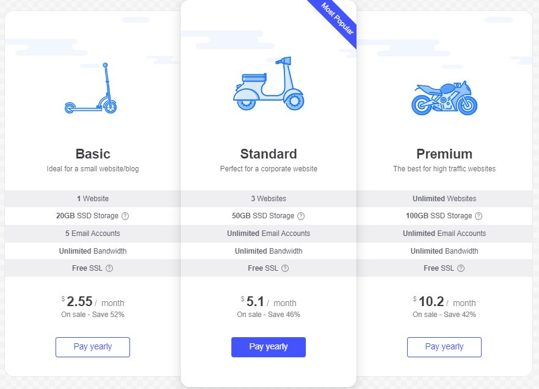Choose Pay yearly for the Basic plan

point(93,347)
